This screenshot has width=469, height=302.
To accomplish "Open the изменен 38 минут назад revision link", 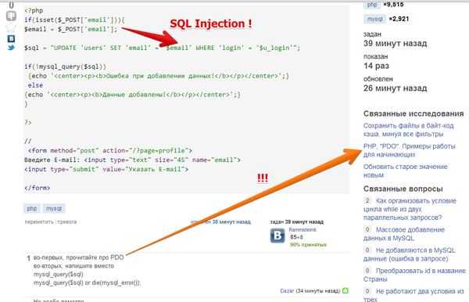I will point(220,222).
